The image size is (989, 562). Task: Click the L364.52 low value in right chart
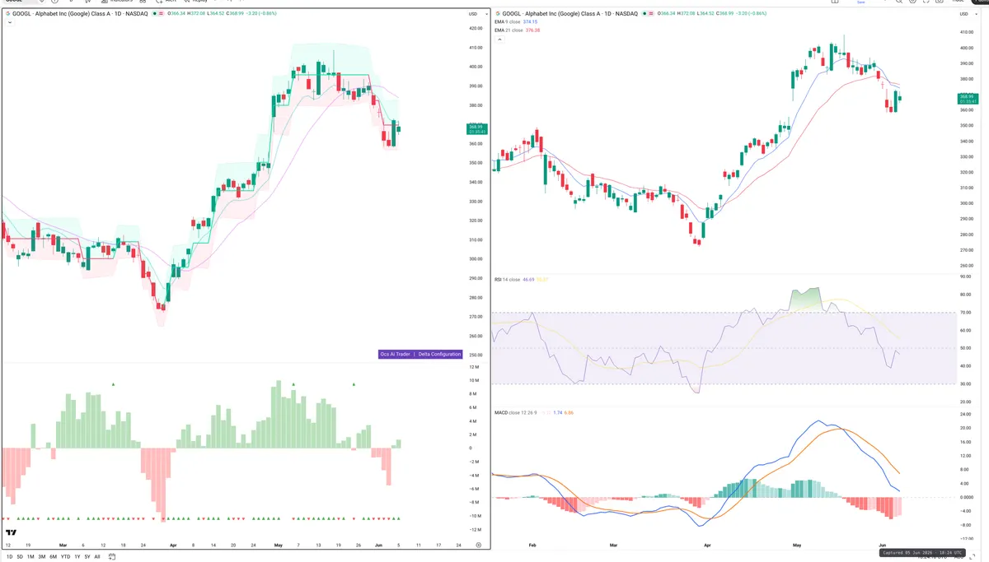pos(706,14)
